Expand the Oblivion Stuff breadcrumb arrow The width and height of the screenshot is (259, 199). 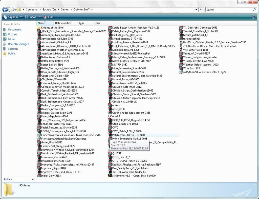[92, 10]
